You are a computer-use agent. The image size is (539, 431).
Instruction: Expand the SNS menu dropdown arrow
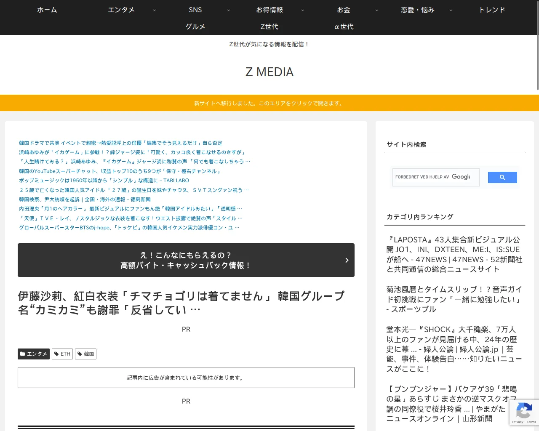229,10
